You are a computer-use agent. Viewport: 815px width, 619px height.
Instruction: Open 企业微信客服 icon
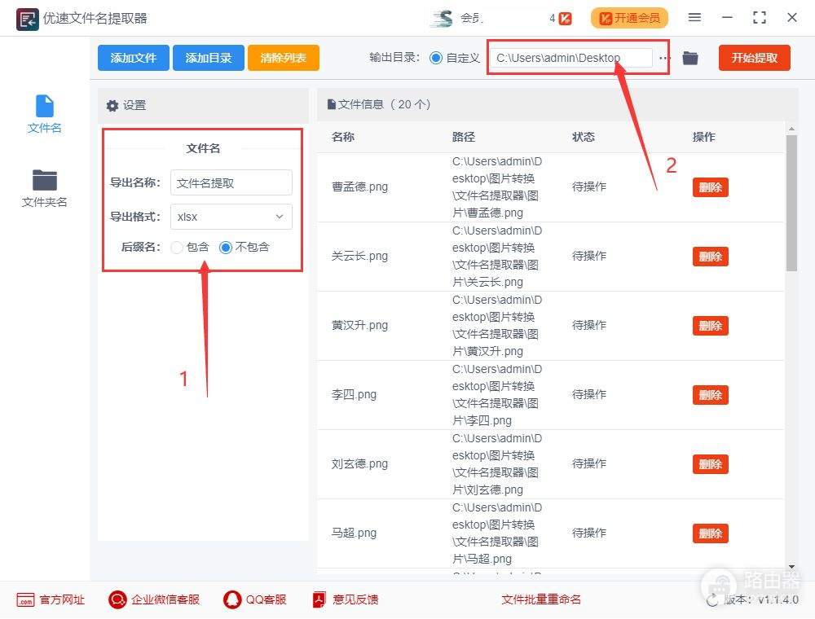click(117, 599)
